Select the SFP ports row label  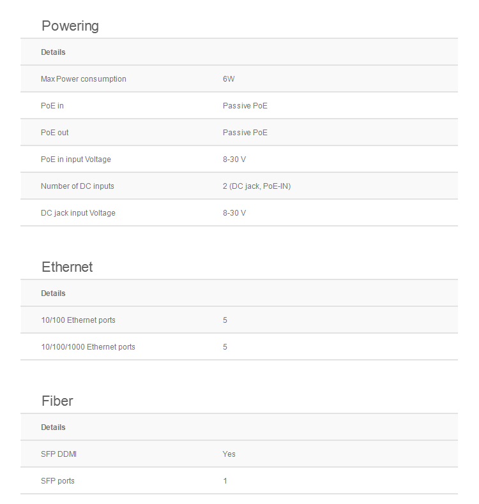click(57, 481)
